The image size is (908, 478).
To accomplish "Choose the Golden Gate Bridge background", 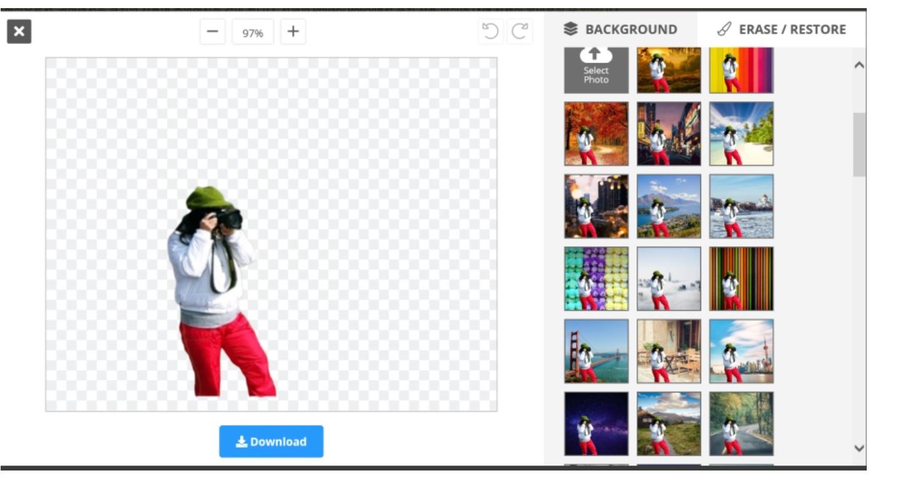I will click(596, 351).
